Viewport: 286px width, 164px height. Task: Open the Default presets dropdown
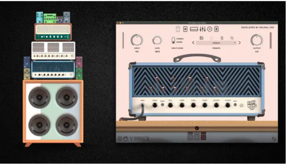tap(216, 43)
